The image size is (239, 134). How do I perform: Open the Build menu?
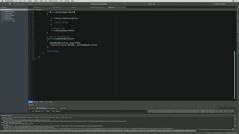point(41,1)
